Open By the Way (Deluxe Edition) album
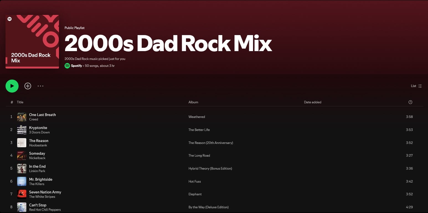428x213 pixels. coord(208,207)
